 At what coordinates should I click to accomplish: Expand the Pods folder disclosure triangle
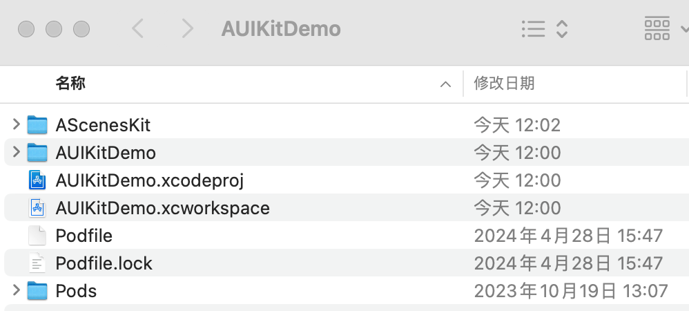(17, 290)
